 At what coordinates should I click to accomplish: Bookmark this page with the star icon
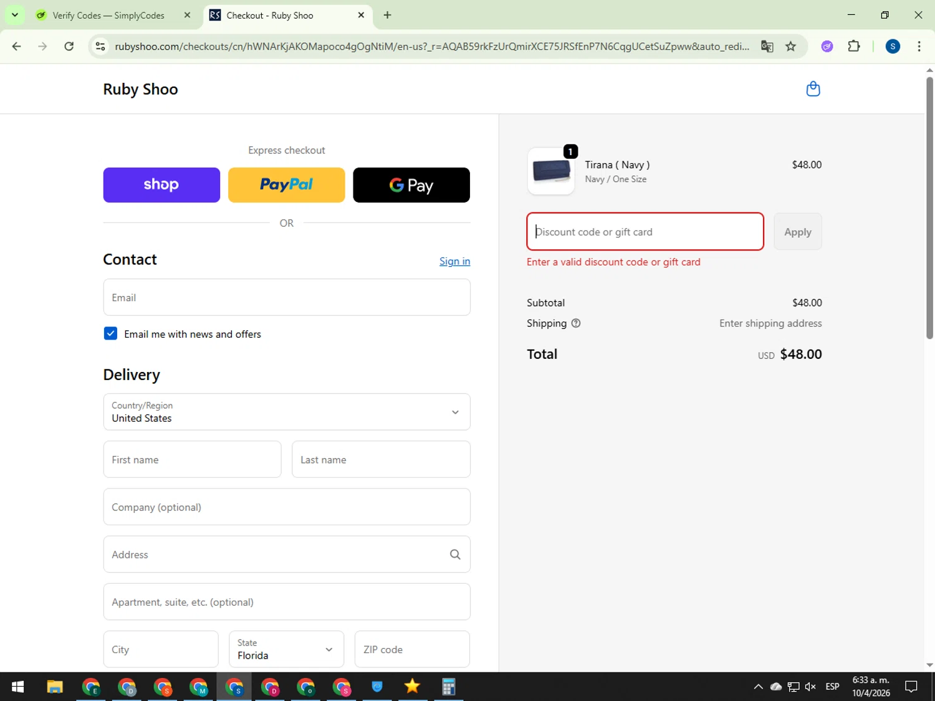pyautogui.click(x=790, y=46)
